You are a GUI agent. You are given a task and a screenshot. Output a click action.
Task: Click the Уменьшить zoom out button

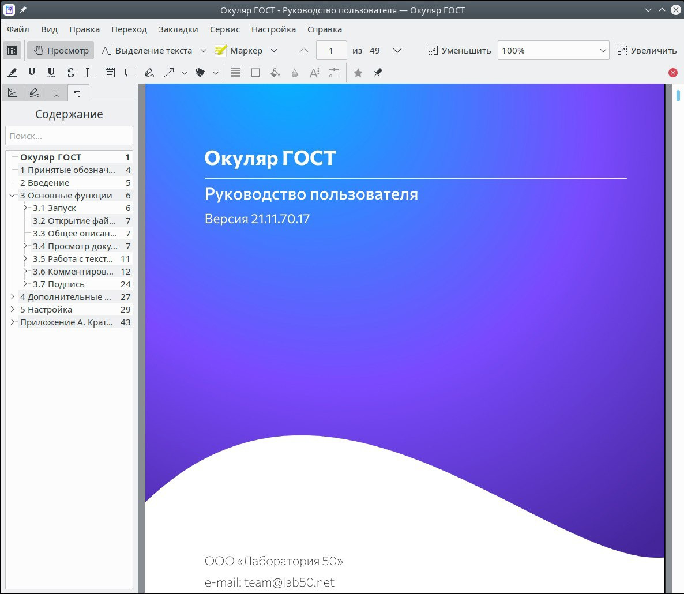tap(459, 50)
